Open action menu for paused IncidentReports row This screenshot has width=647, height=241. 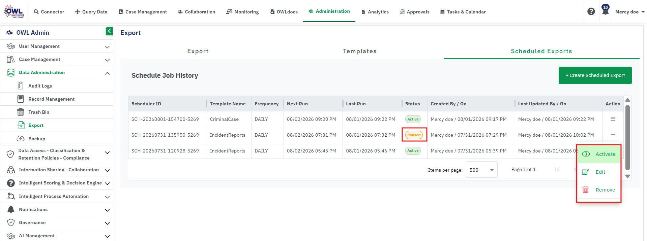tap(613, 135)
